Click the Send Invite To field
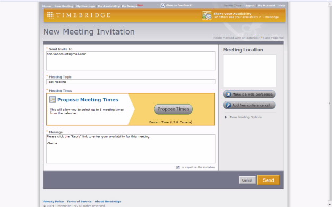Viewport: 332px width, 207px height. (131, 61)
